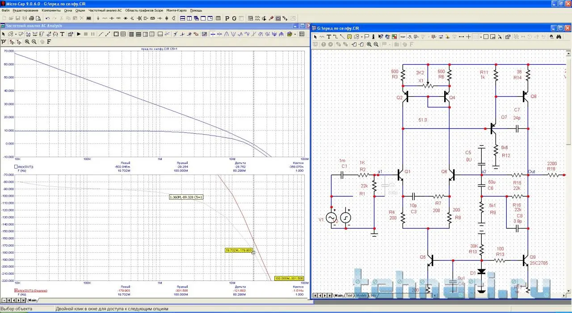Zoom out in the schematic window

pyautogui.click(x=376, y=44)
